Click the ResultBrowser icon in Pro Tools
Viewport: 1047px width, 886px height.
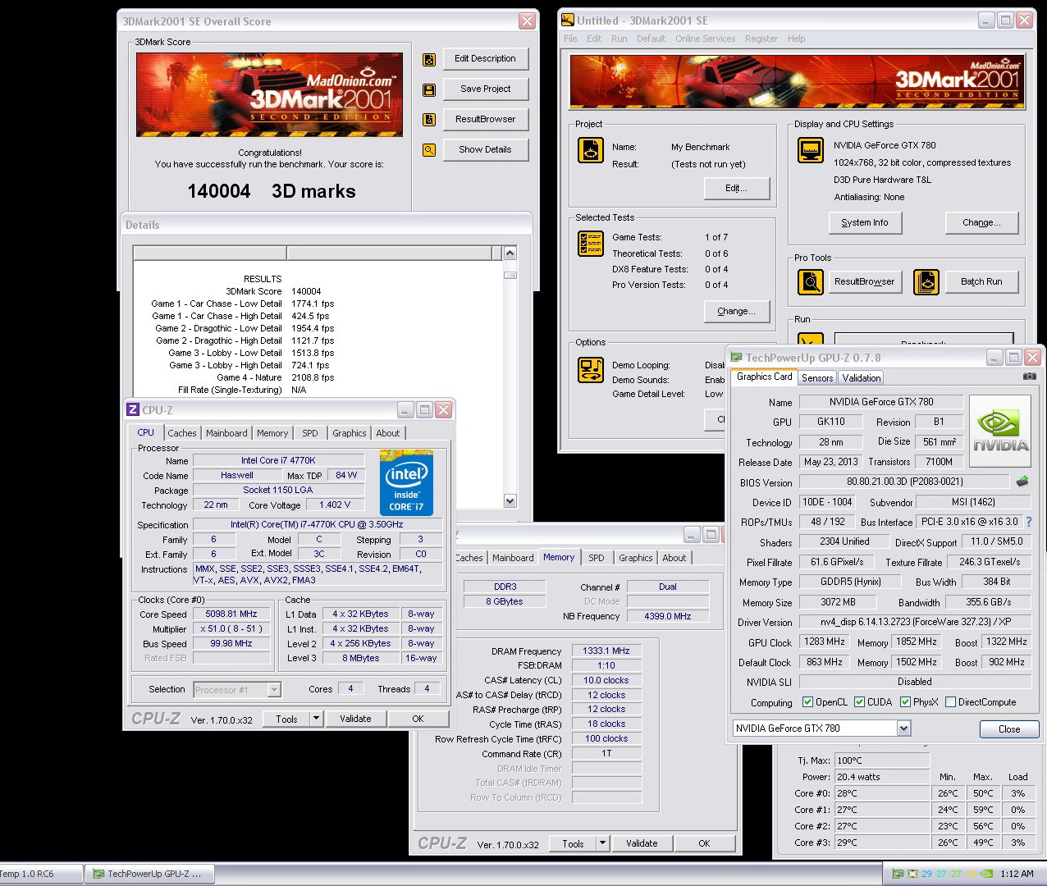click(x=811, y=282)
